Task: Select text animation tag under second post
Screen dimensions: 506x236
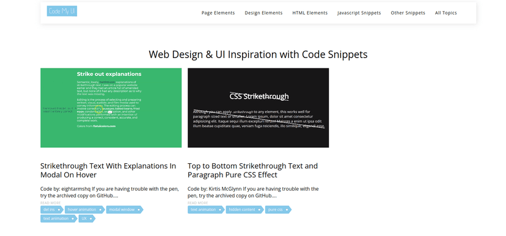Action: [x=206, y=210]
